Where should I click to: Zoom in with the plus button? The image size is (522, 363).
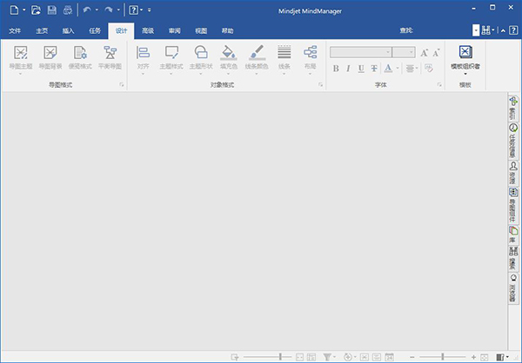pyautogui.click(x=473, y=357)
